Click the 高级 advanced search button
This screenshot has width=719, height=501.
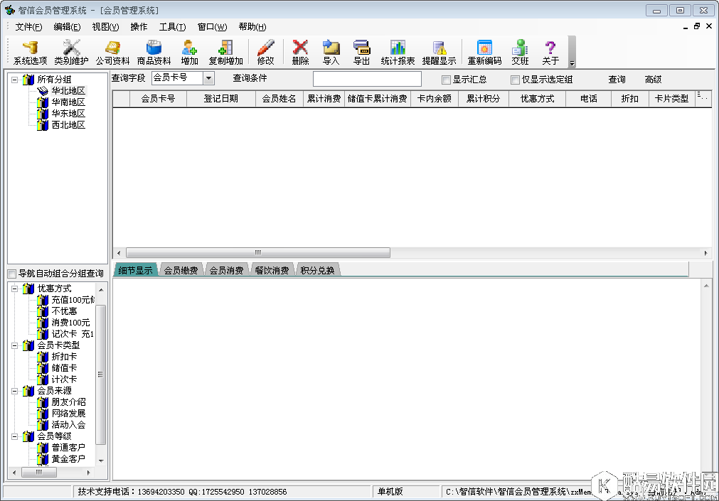tap(653, 80)
